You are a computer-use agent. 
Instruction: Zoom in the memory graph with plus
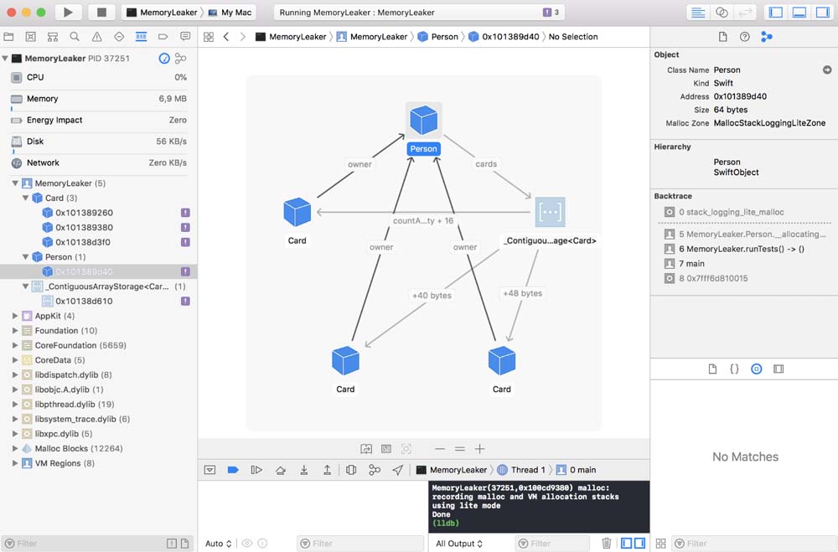pos(479,449)
